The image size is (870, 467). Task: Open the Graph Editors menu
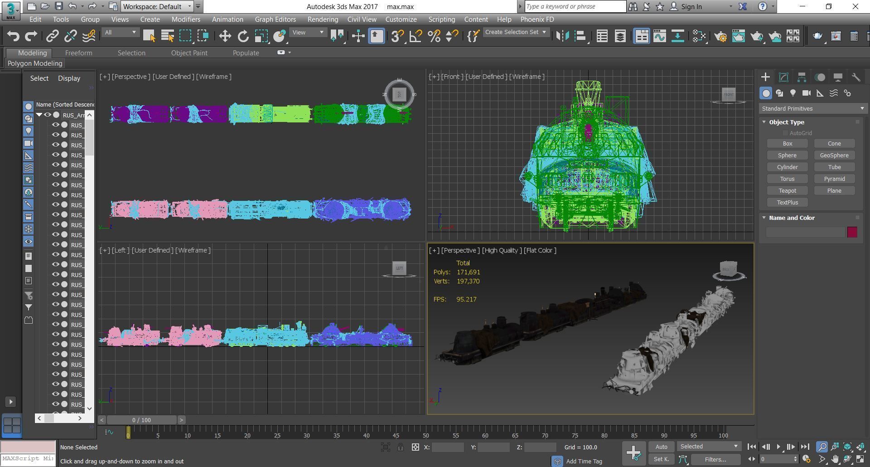pos(275,19)
